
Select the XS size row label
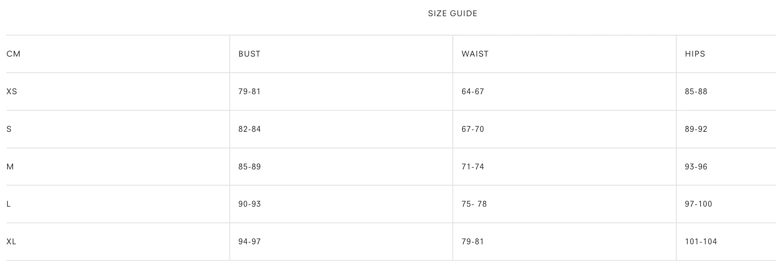[x=12, y=92]
